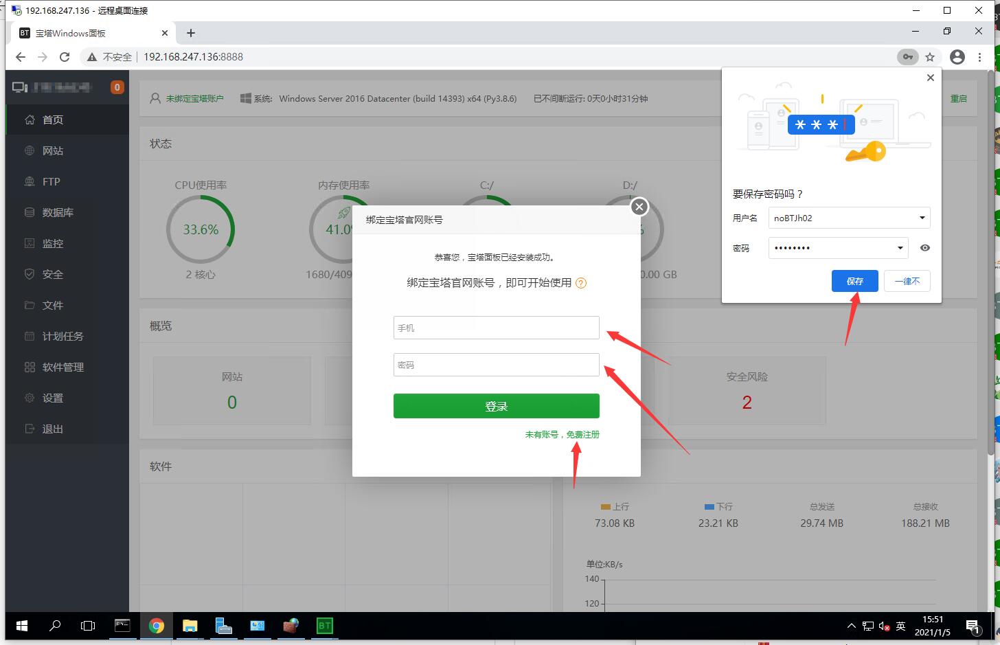The image size is (1000, 645).
Task: Expand the 密码 dropdown in password popup
Action: click(900, 248)
